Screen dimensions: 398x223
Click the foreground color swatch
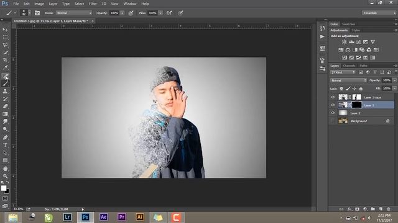point(3,188)
